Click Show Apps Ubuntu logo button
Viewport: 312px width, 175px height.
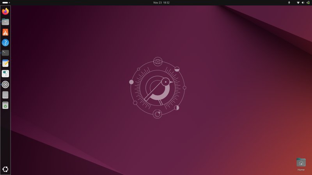pos(5,169)
